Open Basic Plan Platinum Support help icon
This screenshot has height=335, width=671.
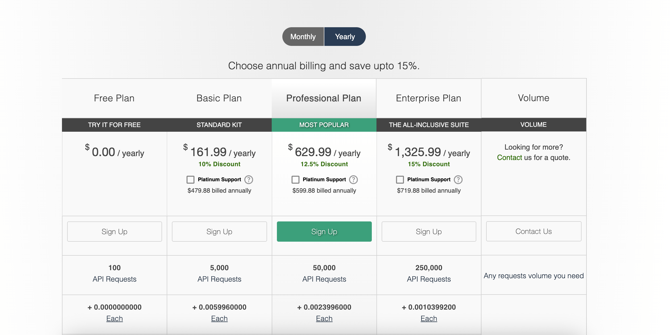tap(248, 179)
